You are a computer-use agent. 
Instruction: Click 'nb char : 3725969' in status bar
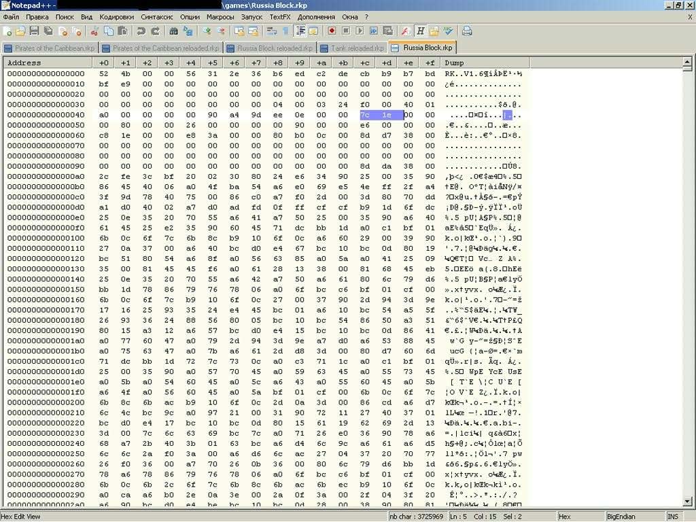416,517
